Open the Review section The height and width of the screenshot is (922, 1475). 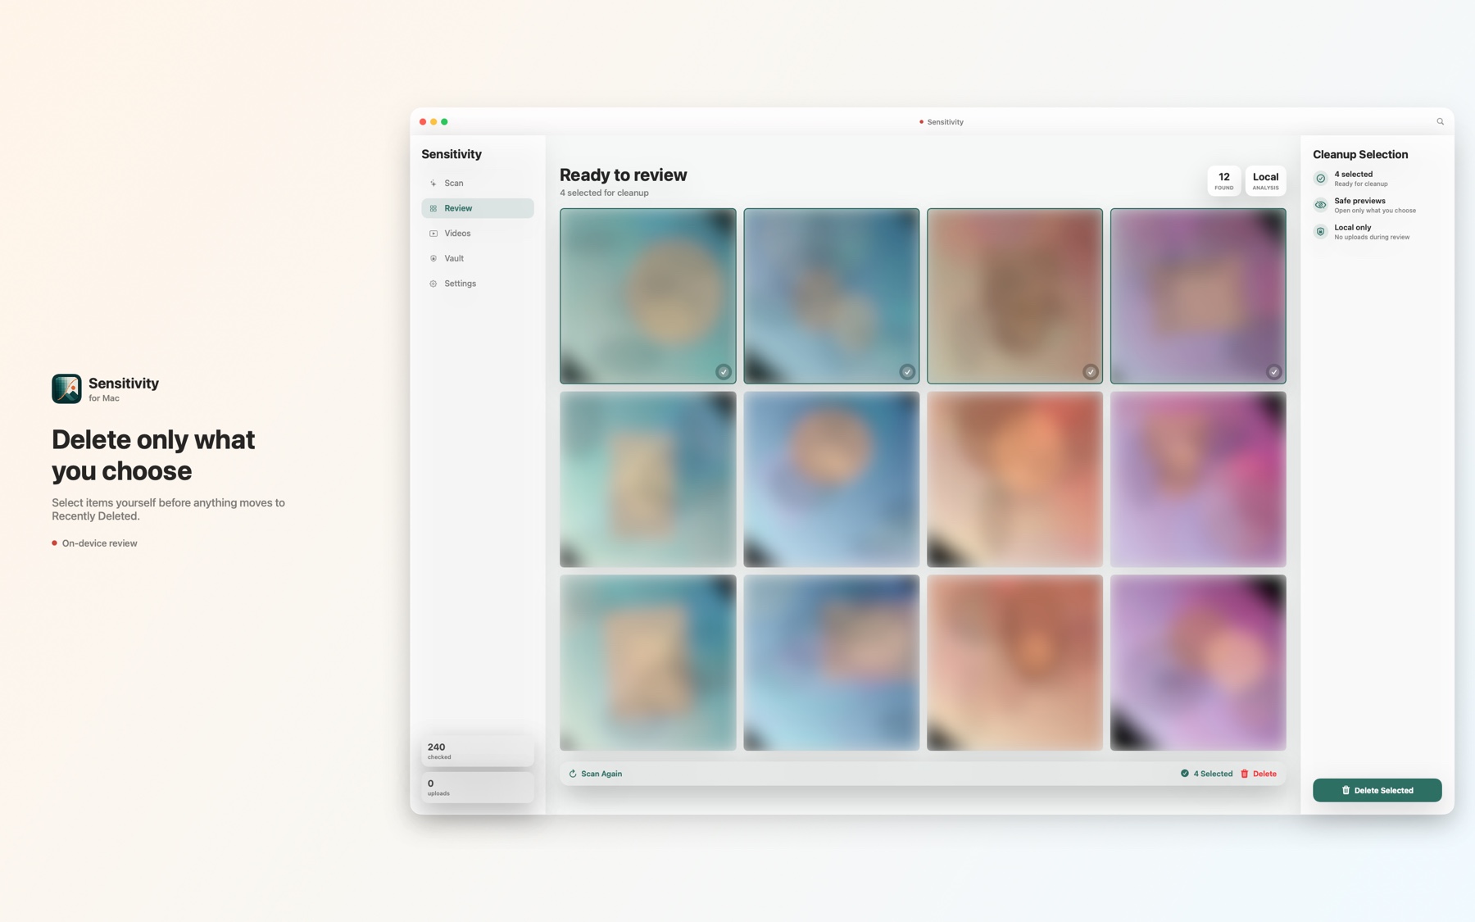(478, 208)
